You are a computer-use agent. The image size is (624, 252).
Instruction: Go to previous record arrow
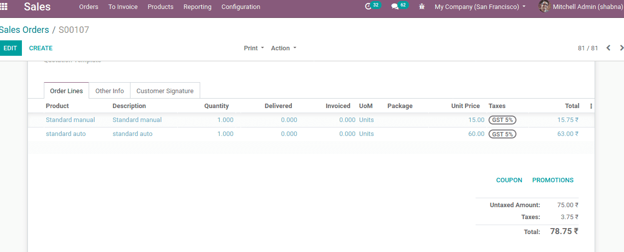point(608,48)
